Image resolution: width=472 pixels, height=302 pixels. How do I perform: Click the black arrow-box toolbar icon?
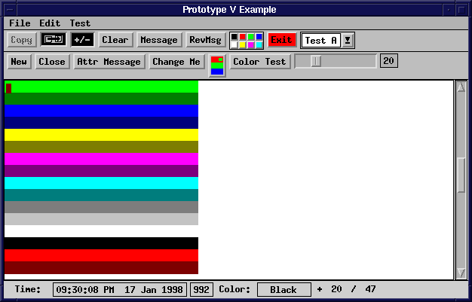pyautogui.click(x=52, y=40)
